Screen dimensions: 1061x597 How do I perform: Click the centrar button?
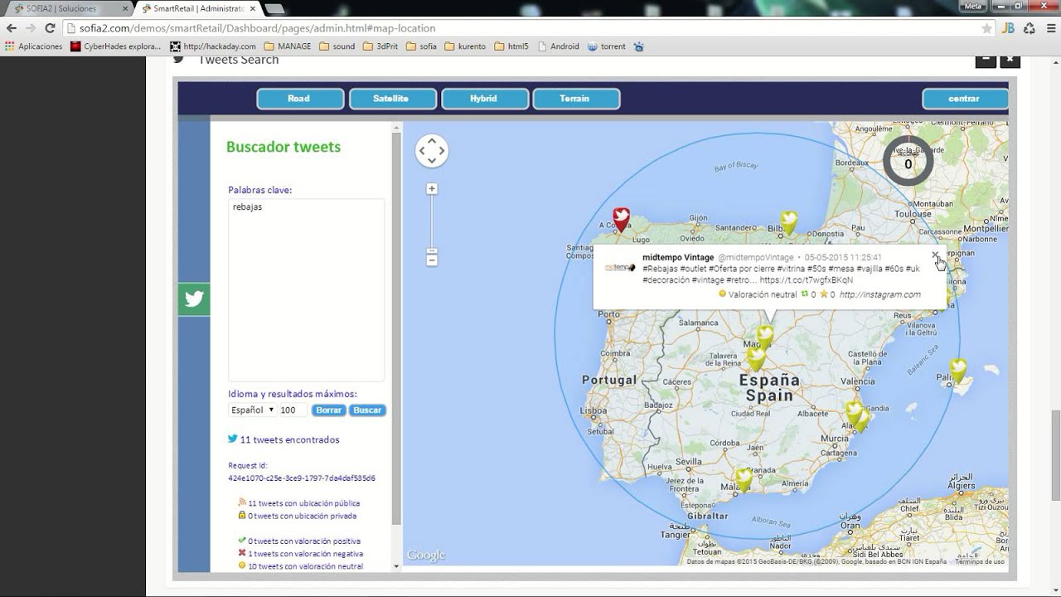click(964, 99)
